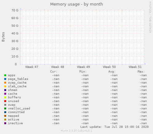Click the 'Min:' column header
This screenshot has width=153, height=134.
click(83, 72)
